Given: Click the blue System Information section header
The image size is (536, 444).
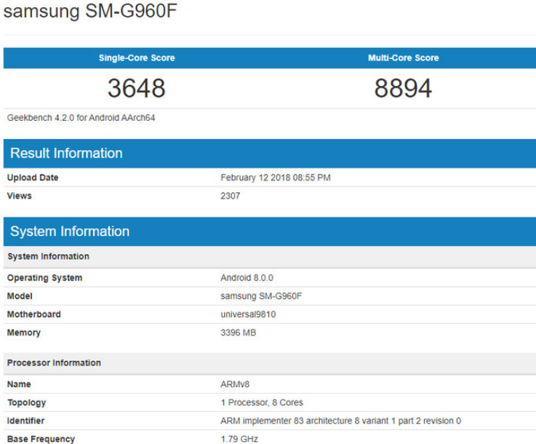Looking at the screenshot, I should (70, 231).
